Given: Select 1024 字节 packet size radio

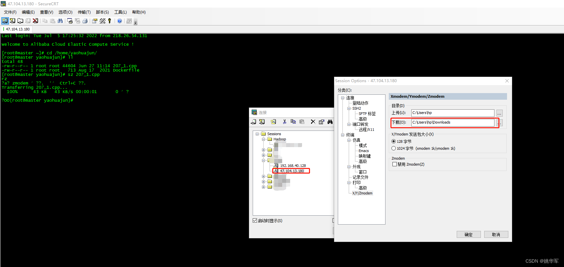Looking at the screenshot, I should point(394,148).
